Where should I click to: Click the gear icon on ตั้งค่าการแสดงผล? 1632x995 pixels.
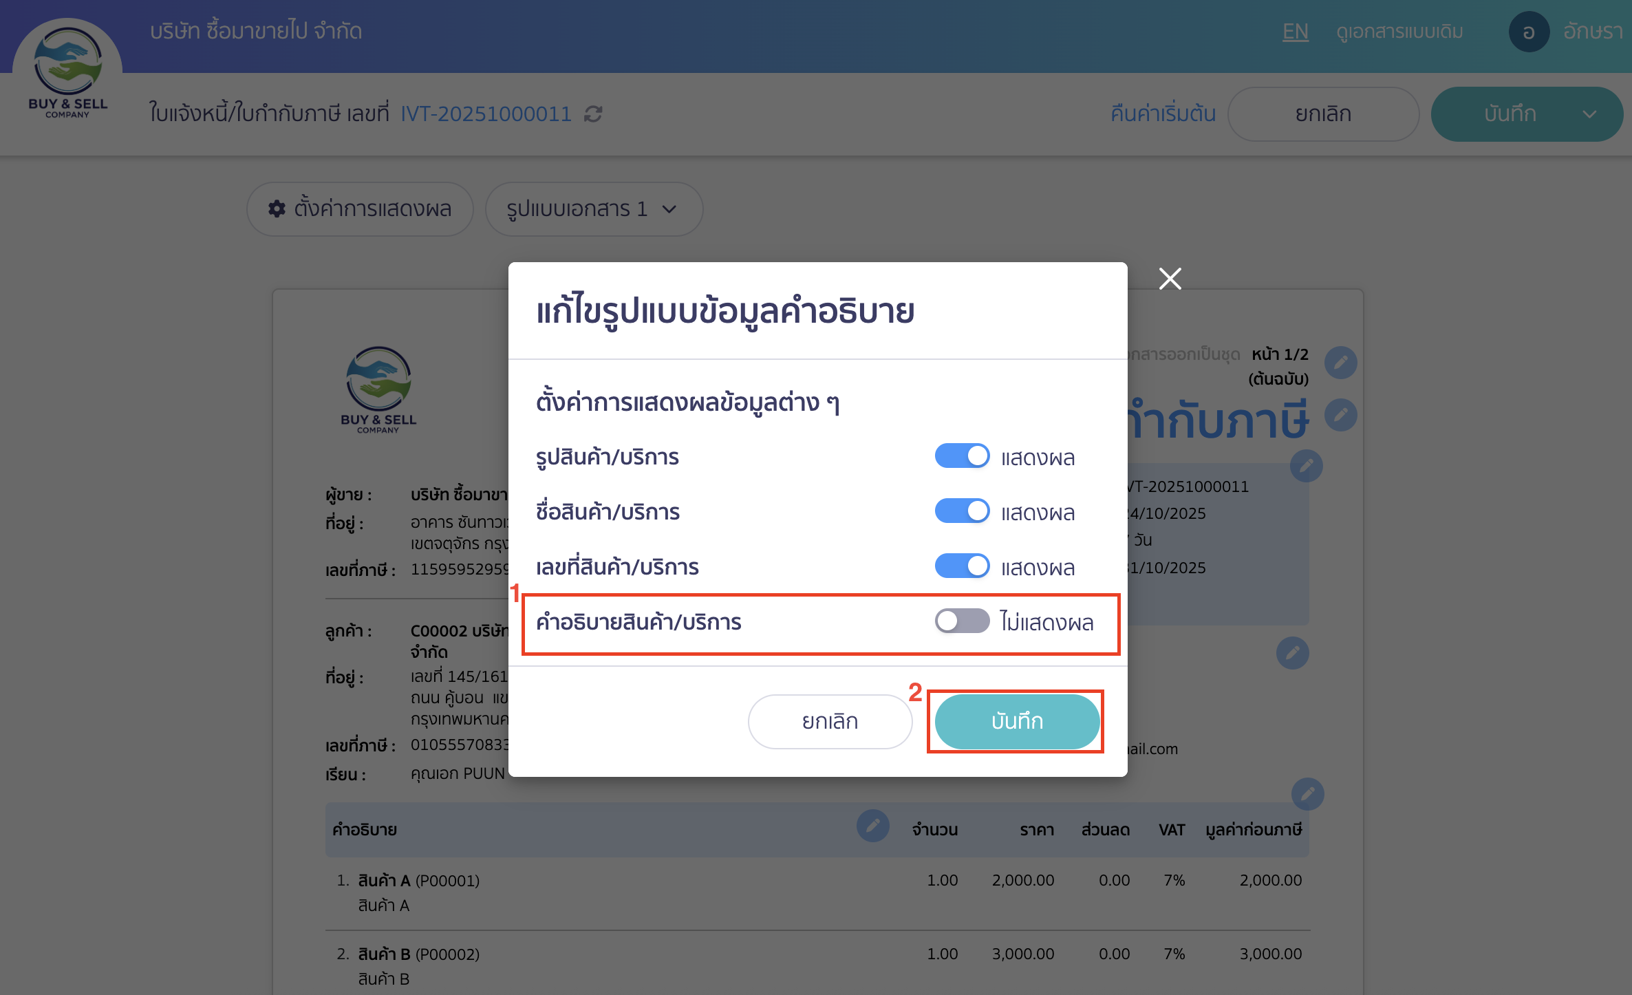click(275, 209)
